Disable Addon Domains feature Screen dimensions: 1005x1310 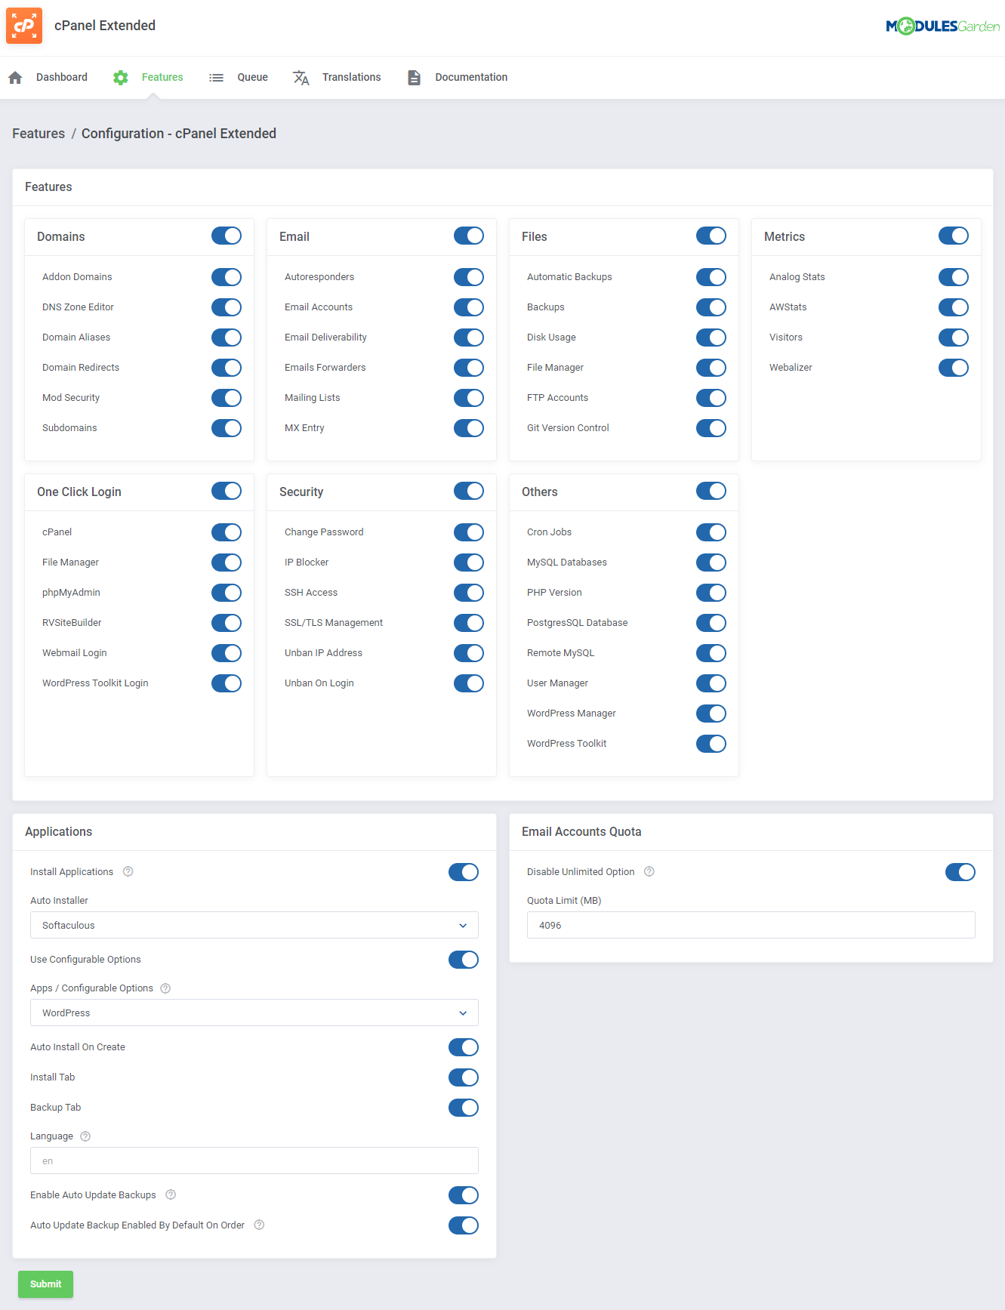point(227,277)
